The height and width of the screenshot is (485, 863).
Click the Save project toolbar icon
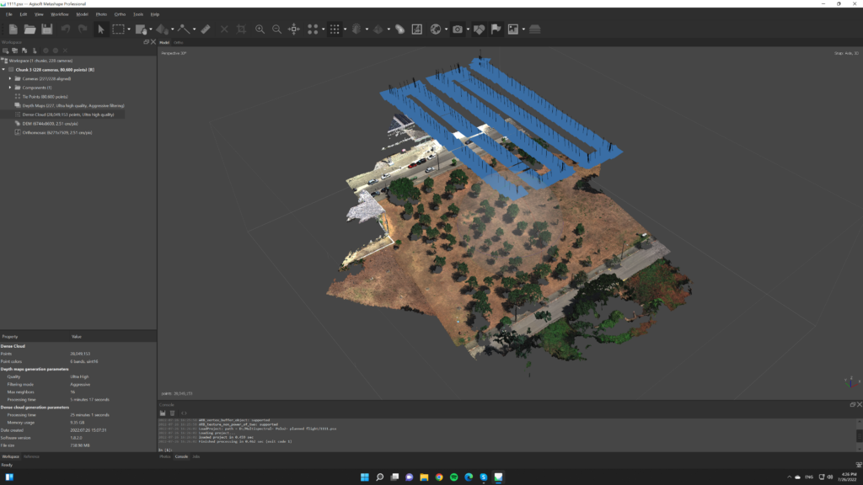(47, 29)
